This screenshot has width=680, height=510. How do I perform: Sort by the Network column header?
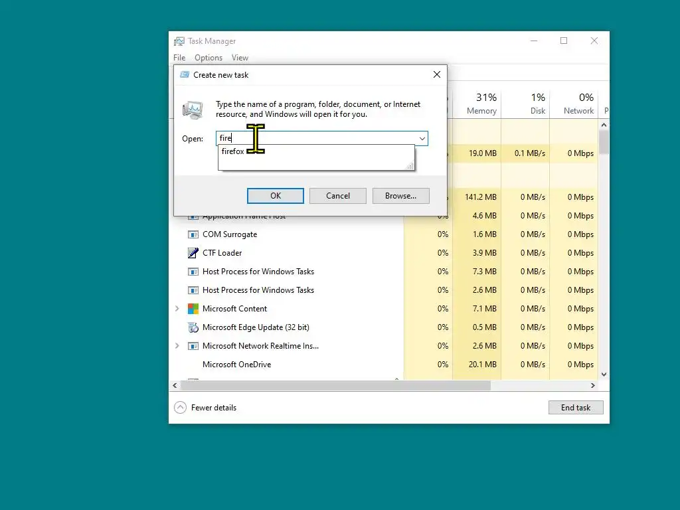pos(574,104)
